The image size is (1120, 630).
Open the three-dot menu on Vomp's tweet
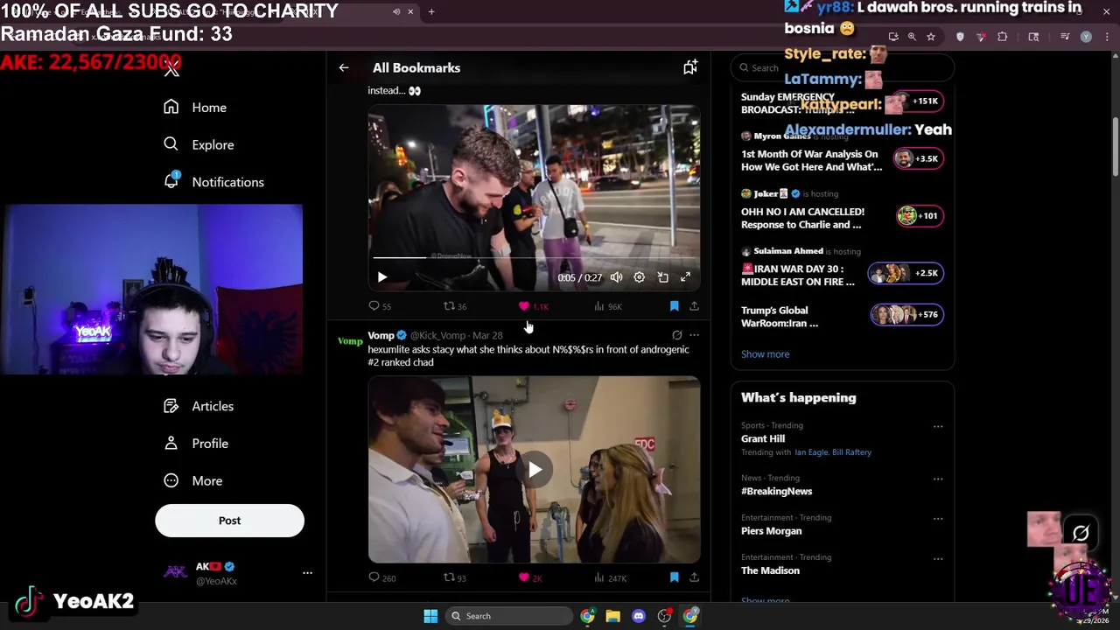[x=694, y=335]
